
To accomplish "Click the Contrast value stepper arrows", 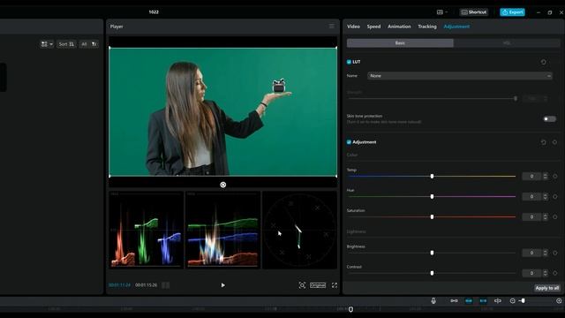I will [546, 273].
